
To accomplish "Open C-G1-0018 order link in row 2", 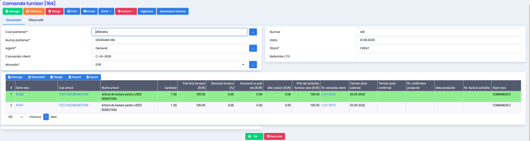I will [x=328, y=105].
